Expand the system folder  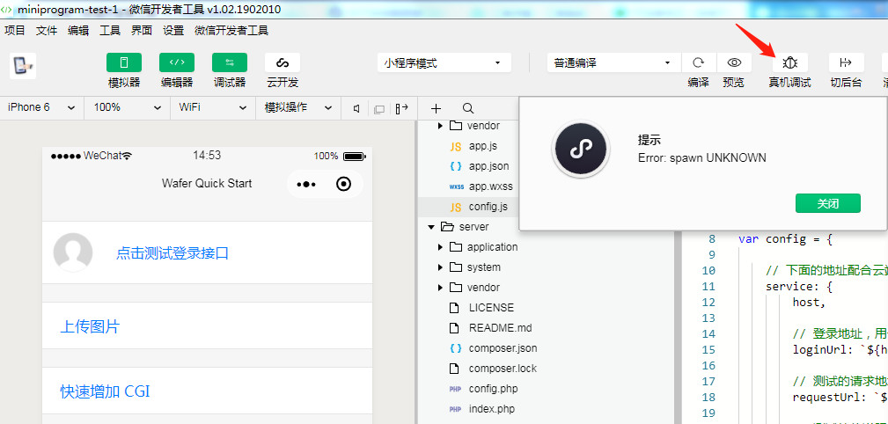click(440, 267)
